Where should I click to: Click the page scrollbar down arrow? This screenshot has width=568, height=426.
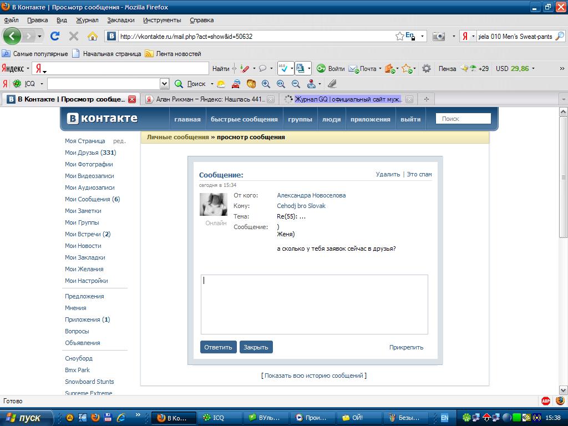click(564, 390)
